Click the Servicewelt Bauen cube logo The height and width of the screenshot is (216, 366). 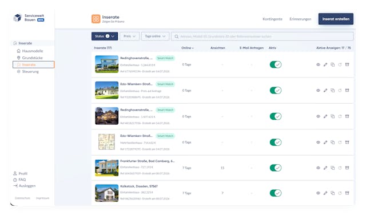(18, 18)
